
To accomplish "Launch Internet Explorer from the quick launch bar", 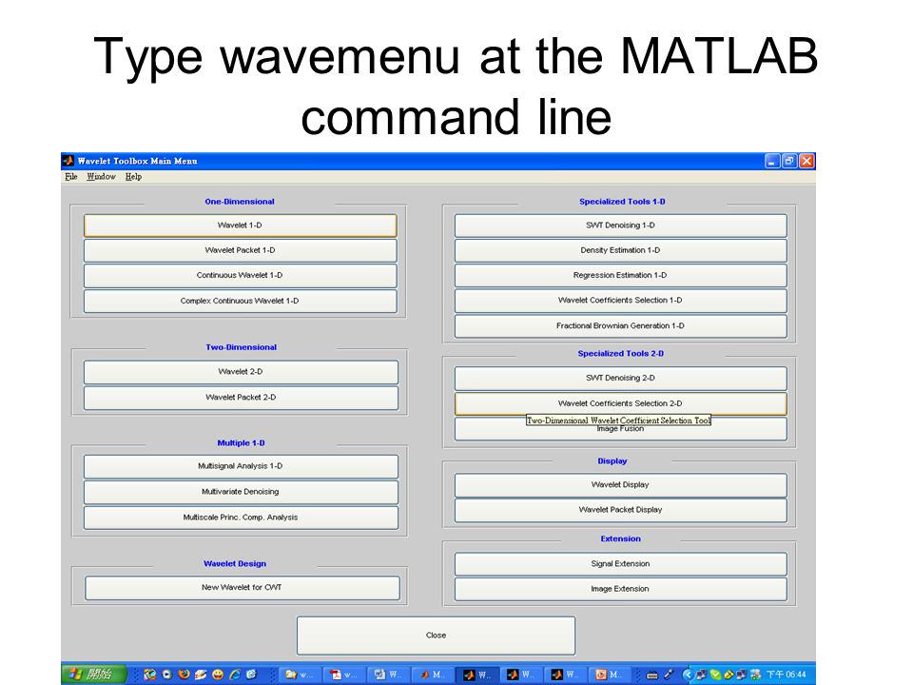I will (235, 674).
